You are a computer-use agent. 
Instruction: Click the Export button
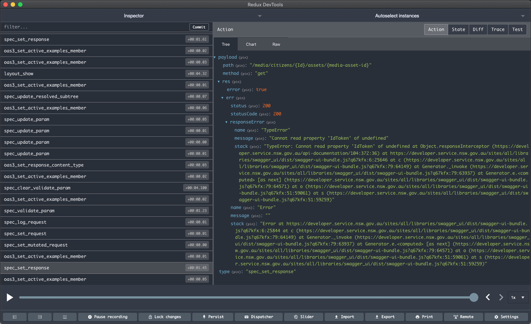coord(385,317)
